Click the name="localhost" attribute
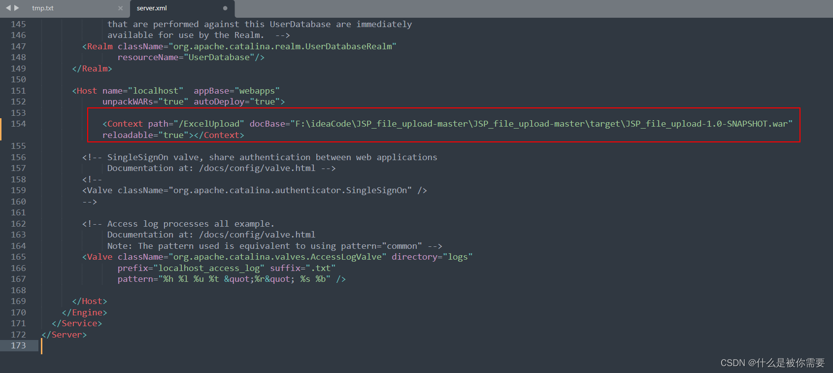Screen dimensions: 833x373 (x=143, y=91)
